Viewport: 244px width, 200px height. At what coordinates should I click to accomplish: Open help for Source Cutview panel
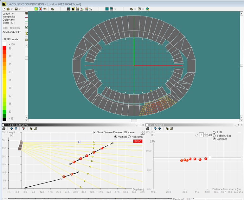coord(35,129)
